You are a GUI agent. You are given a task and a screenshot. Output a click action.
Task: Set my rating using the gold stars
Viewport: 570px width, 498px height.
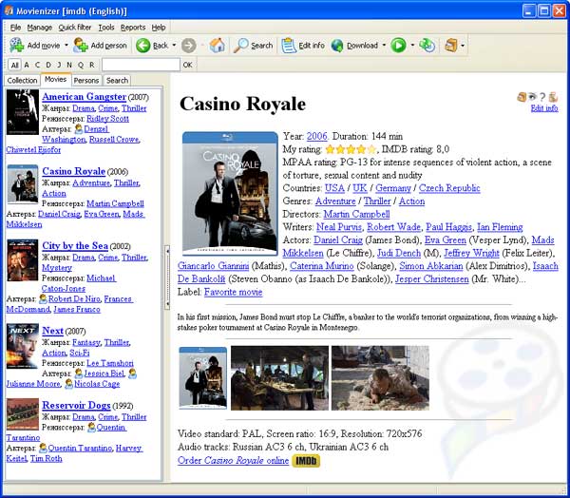click(x=349, y=149)
